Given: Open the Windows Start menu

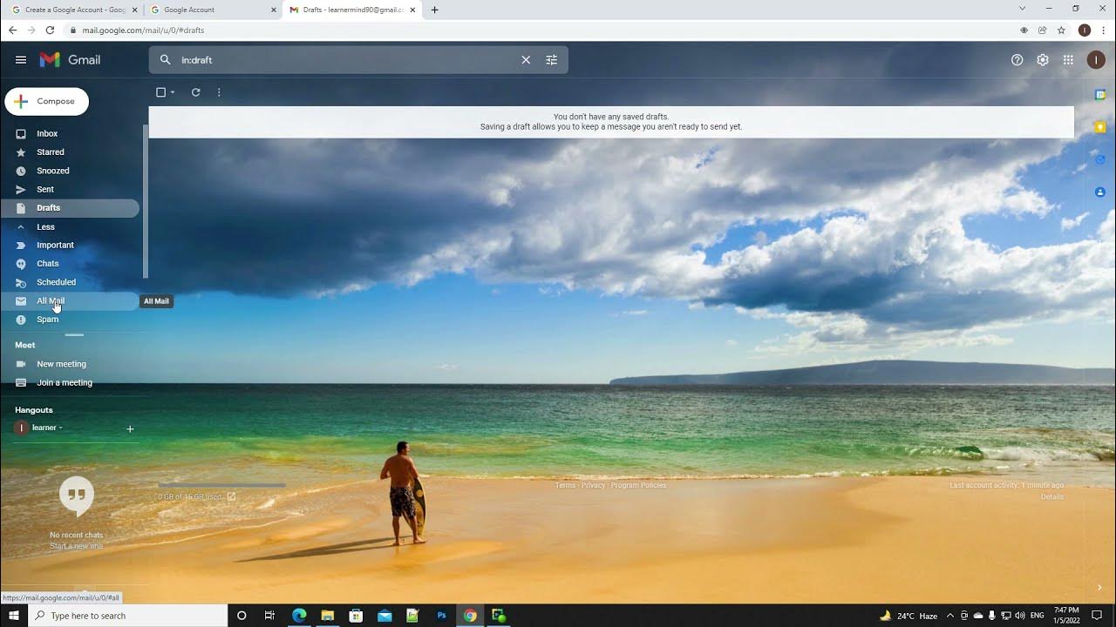Looking at the screenshot, I should [x=14, y=616].
